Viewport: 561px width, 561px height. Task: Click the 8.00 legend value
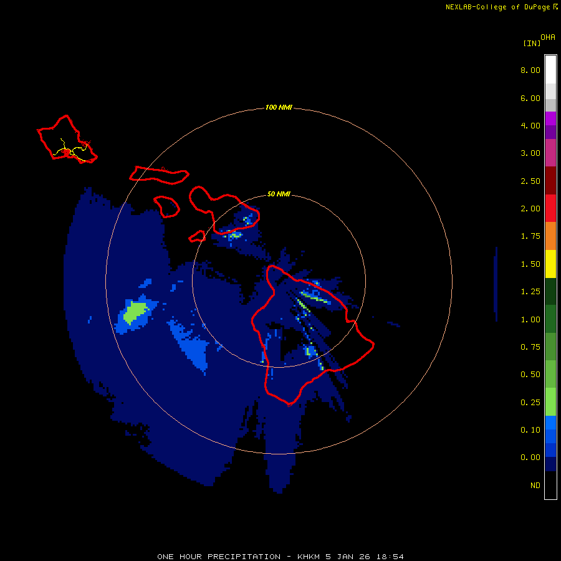pyautogui.click(x=530, y=70)
